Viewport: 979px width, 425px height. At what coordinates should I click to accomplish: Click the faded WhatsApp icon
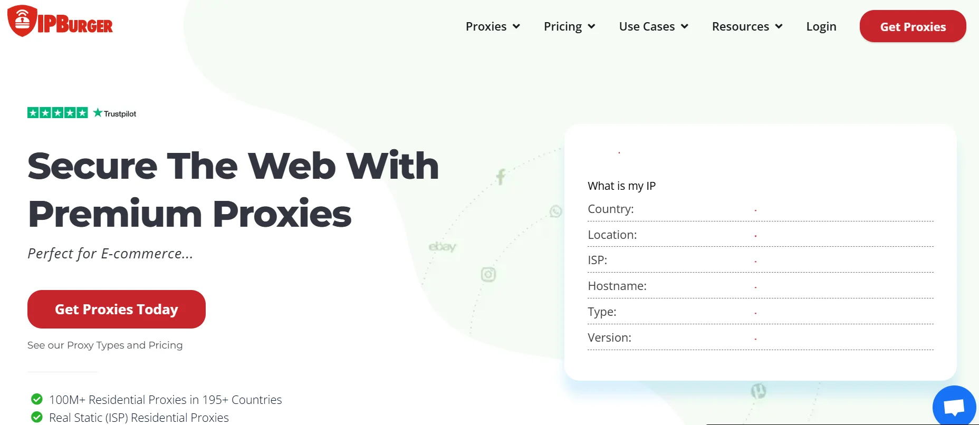(x=555, y=211)
